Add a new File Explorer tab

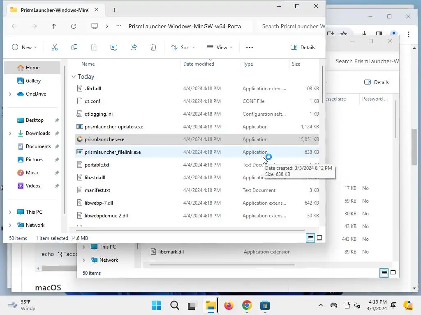pos(115,10)
